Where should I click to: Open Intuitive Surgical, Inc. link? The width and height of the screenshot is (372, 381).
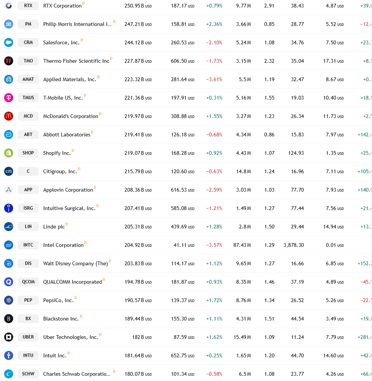pos(69,209)
